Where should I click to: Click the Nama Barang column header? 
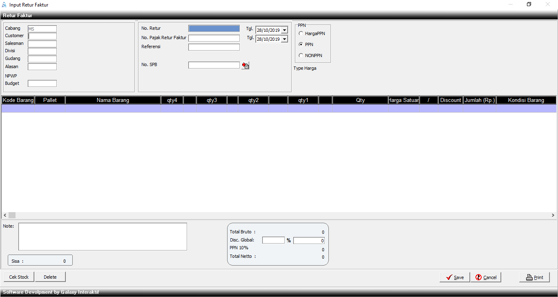[x=113, y=100]
